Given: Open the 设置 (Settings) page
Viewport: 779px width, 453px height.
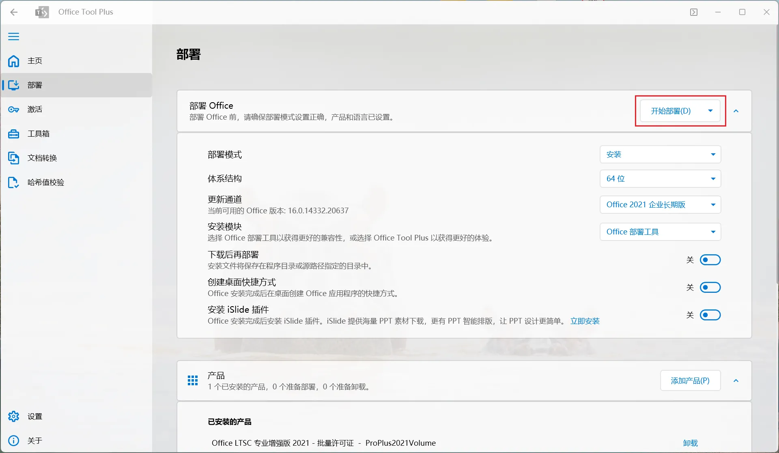Looking at the screenshot, I should (x=35, y=416).
